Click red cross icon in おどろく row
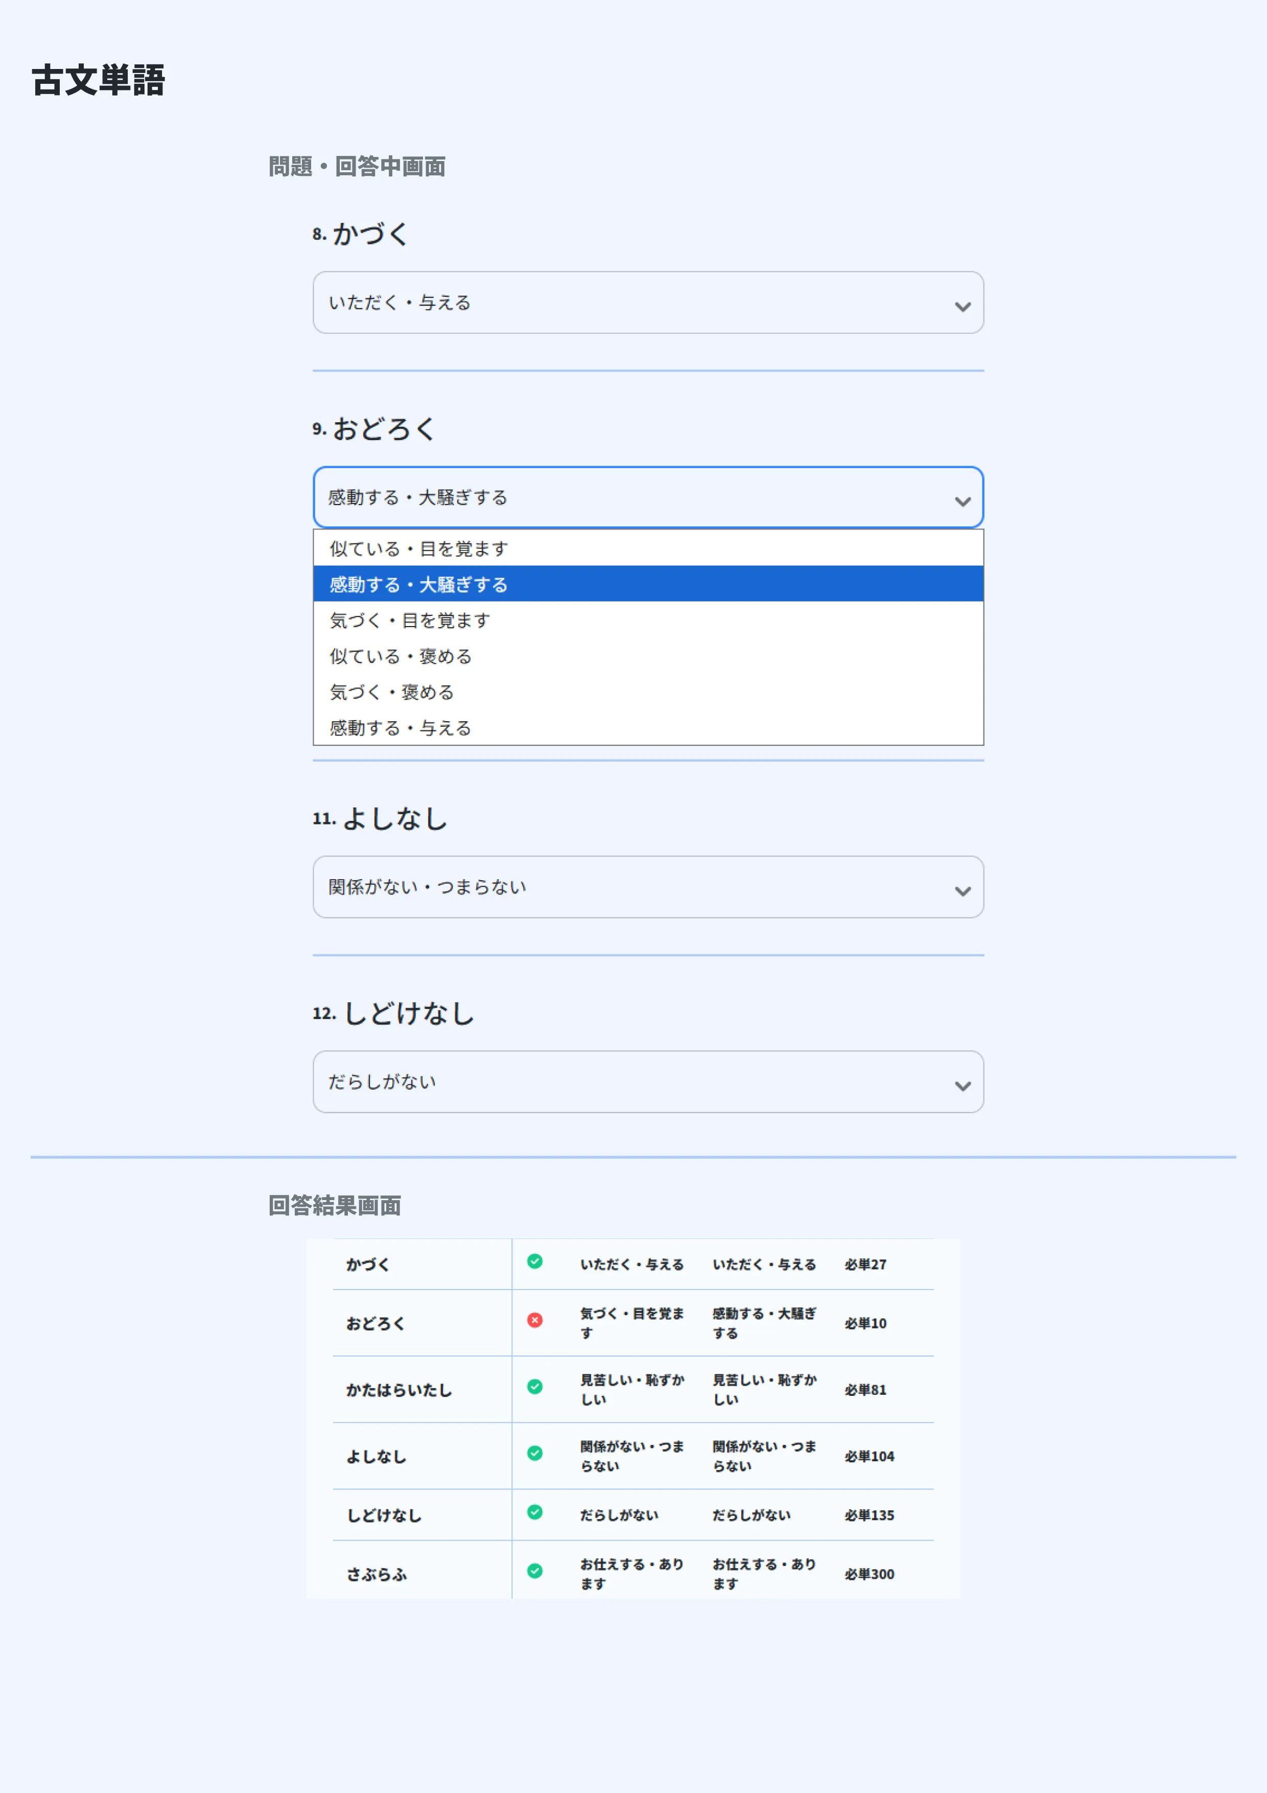This screenshot has width=1267, height=1793. coord(535,1320)
